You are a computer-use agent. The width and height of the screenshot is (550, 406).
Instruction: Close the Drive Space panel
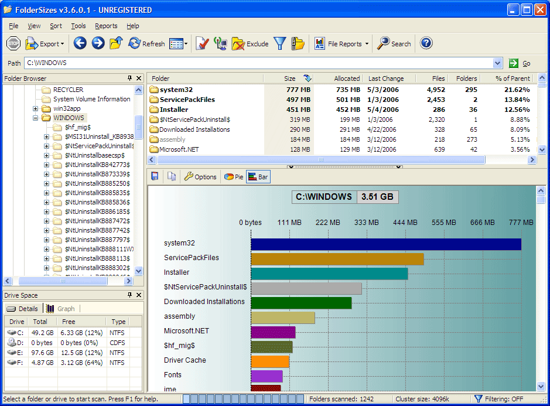139,295
